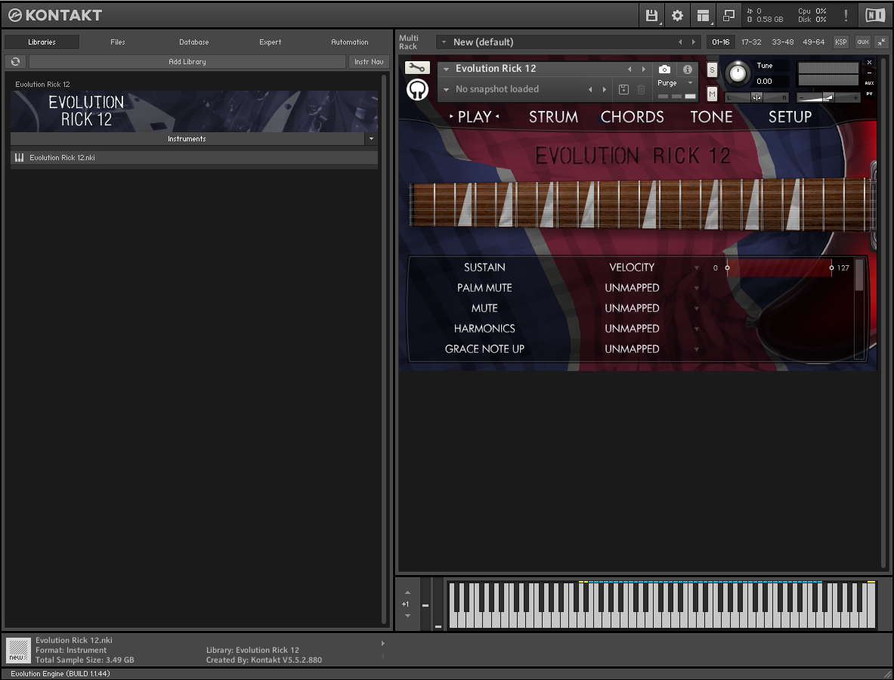Click the new instrument icon in info bar
Viewport: 894px width, 680px height.
point(18,651)
